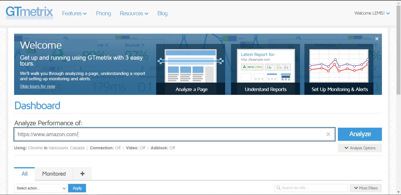Switch to the Monitored tab

pyautogui.click(x=54, y=174)
